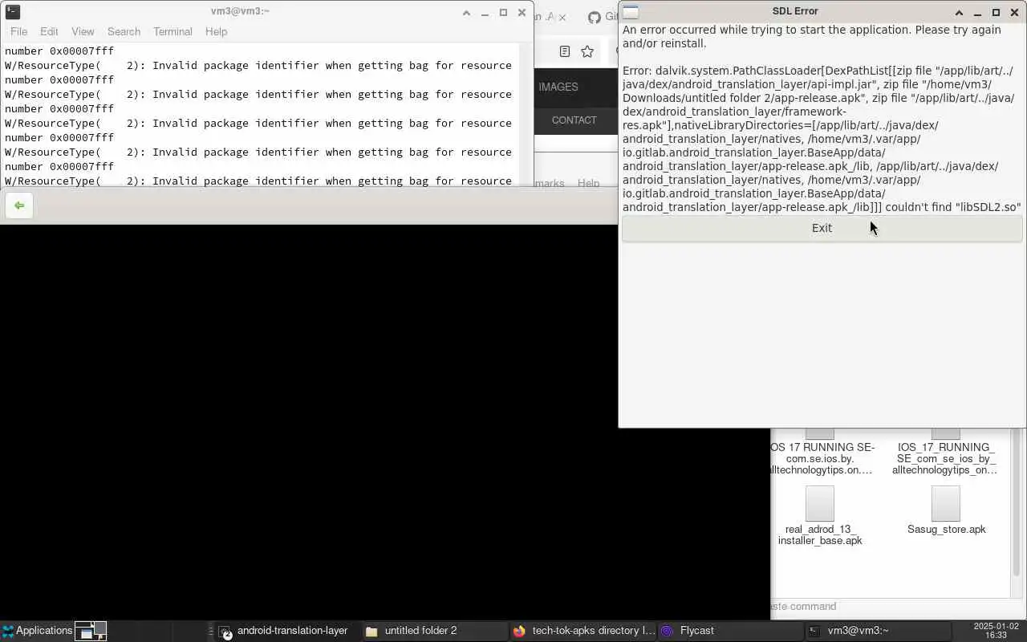Close the browser tab with the x
This screenshot has width=1027, height=642.
(x=562, y=17)
